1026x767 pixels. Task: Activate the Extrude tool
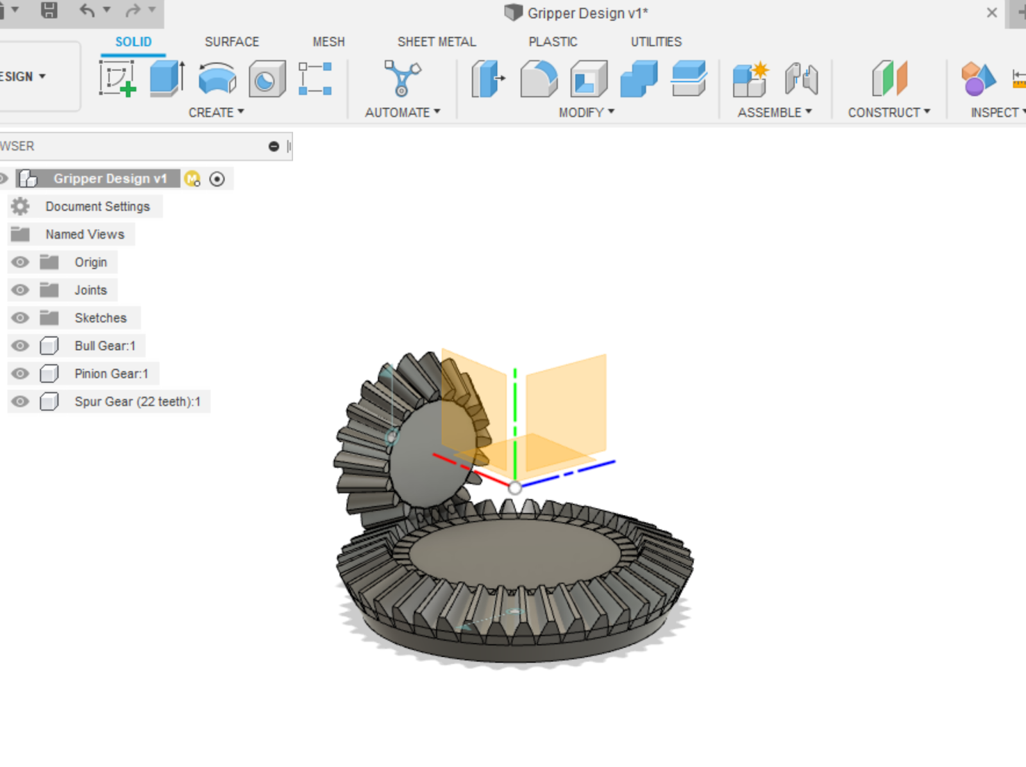(167, 78)
